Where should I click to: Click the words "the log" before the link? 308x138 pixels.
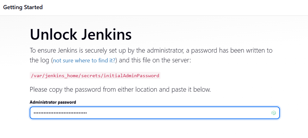pyautogui.click(x=39, y=60)
